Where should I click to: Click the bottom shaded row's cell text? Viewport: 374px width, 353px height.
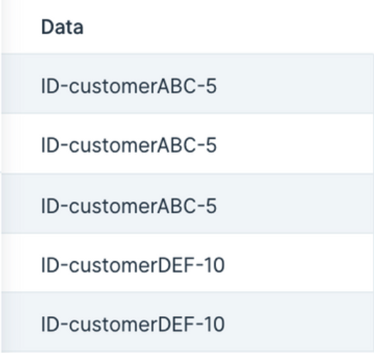(x=133, y=324)
